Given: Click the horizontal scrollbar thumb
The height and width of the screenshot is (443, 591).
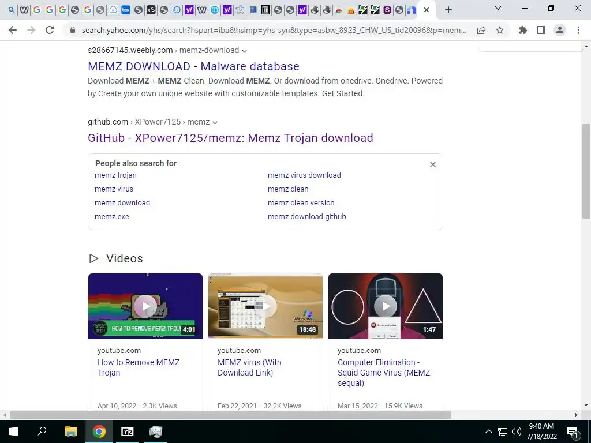Looking at the screenshot, I should [x=230, y=415].
